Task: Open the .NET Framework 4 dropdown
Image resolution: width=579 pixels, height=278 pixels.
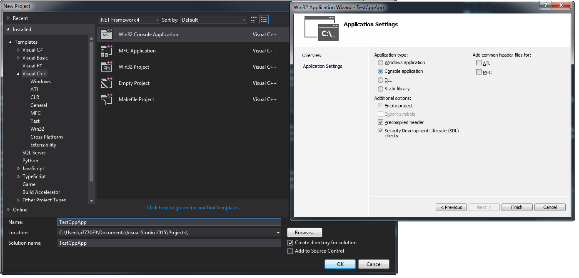Action: [x=129, y=20]
